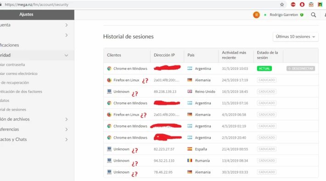Open Historial de sesiones submenu item
The width and height of the screenshot is (326, 181).
click(13, 109)
